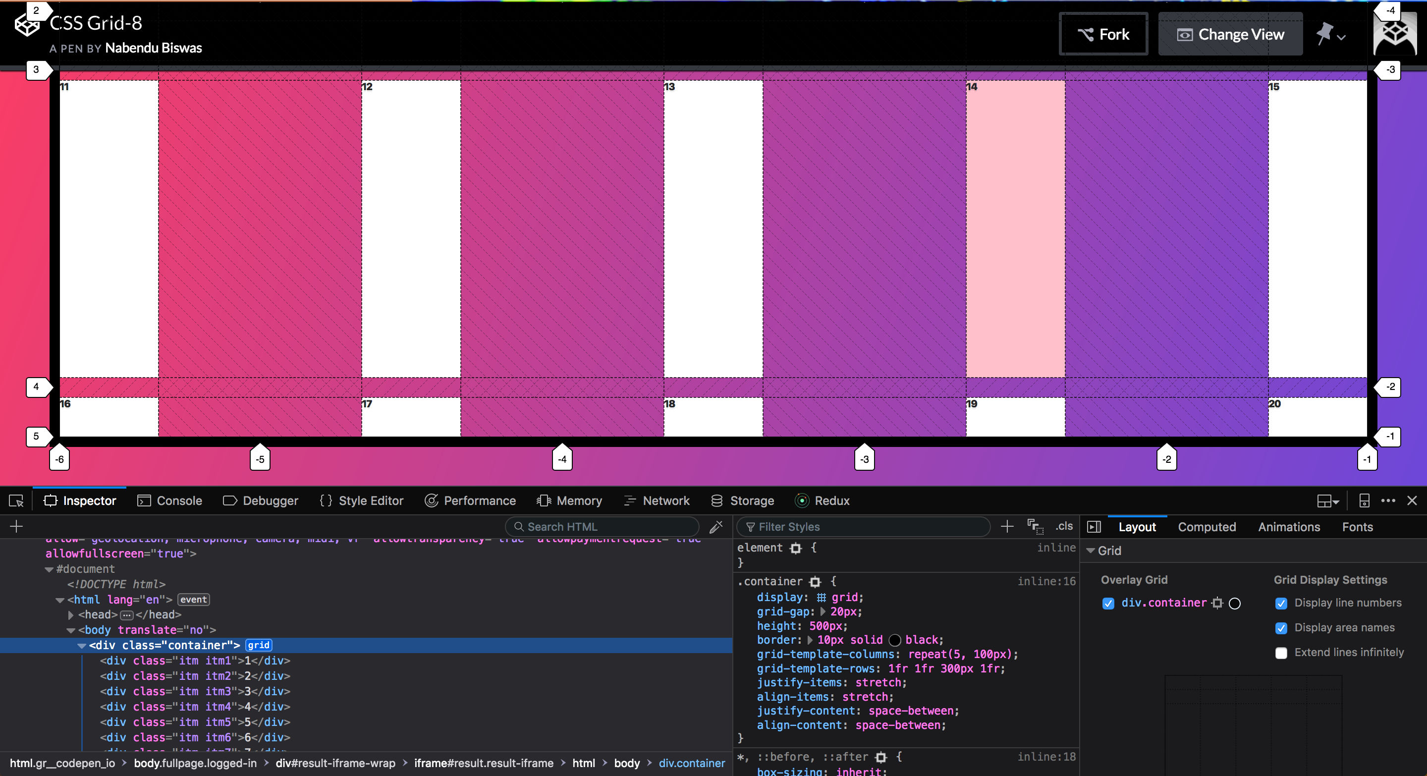The width and height of the screenshot is (1427, 776).
Task: Enable Extend lines infinitely checkbox
Action: point(1281,653)
